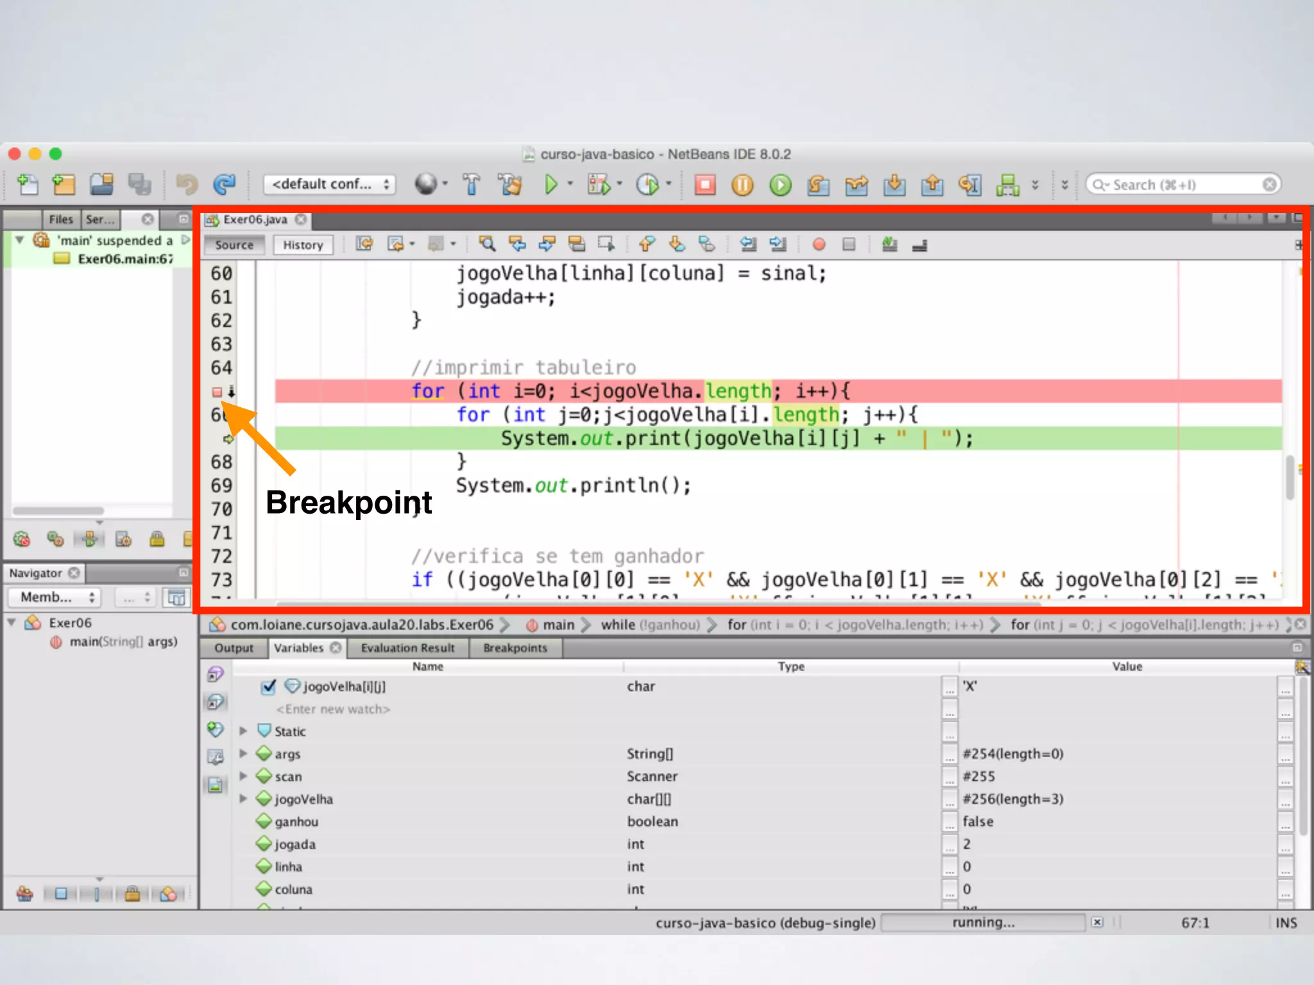
Task: Click the green Run Project icon
Action: point(550,185)
